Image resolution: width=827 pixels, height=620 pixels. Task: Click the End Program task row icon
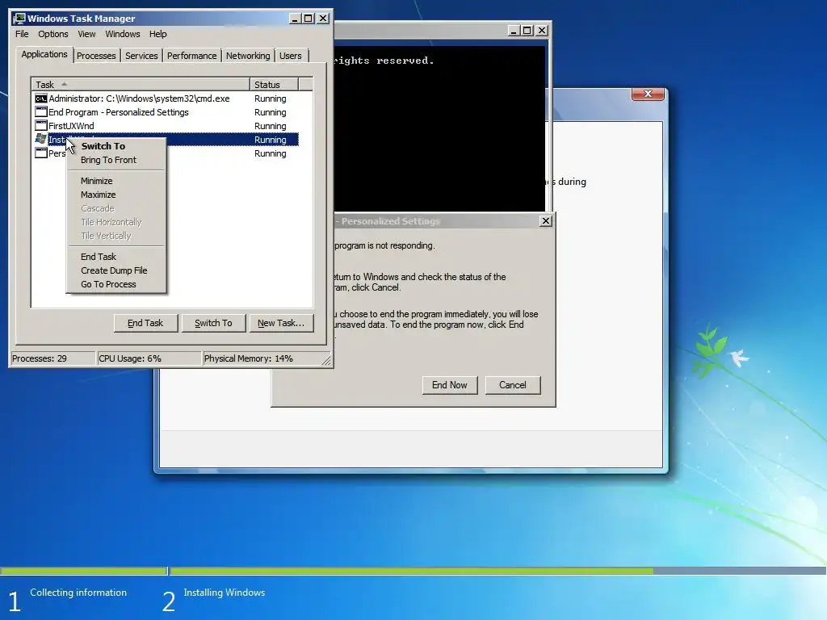[40, 111]
